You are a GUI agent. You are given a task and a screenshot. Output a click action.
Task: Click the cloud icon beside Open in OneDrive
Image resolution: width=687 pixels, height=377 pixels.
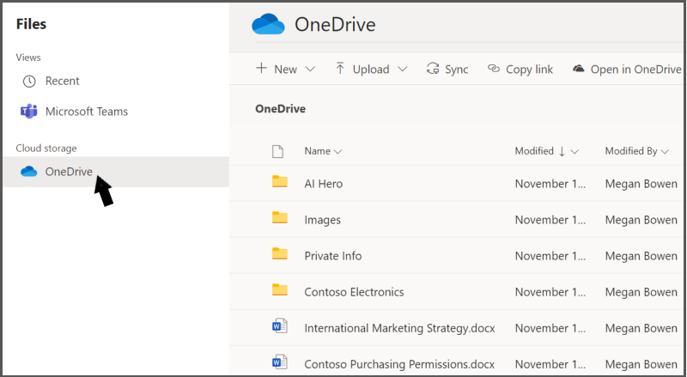tap(578, 69)
